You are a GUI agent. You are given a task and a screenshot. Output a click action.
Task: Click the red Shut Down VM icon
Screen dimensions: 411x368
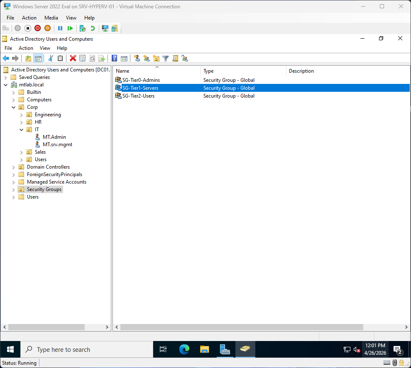37,28
